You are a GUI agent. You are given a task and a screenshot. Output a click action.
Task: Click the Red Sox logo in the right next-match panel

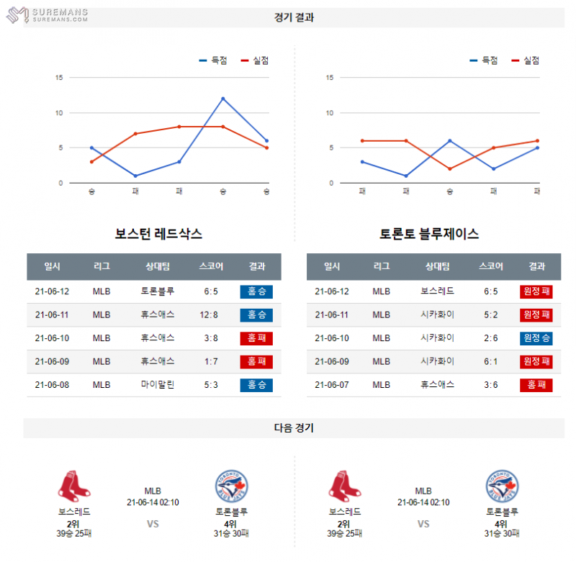(x=345, y=486)
